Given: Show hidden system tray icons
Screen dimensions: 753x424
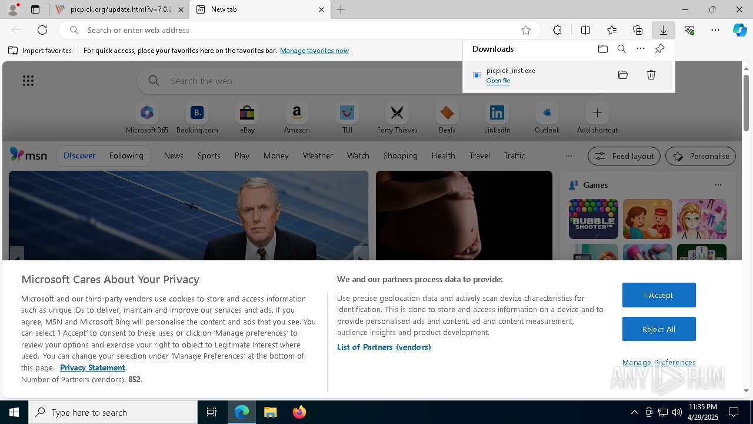Looking at the screenshot, I should pyautogui.click(x=634, y=412).
